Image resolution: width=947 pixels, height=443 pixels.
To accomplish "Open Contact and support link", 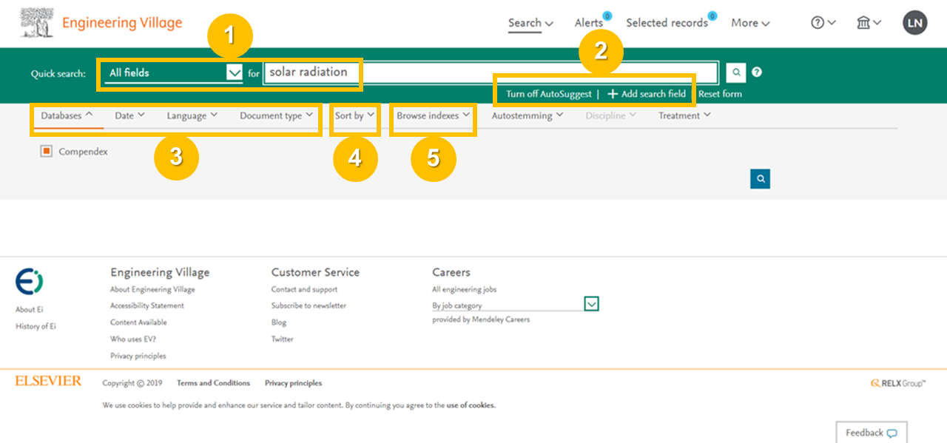I will click(x=304, y=289).
